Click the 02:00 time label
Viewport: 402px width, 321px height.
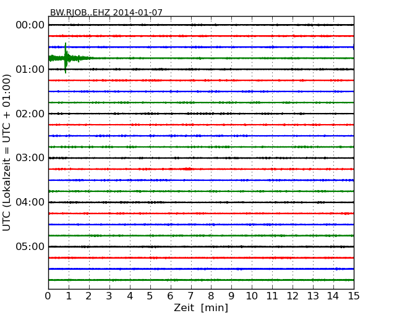tap(30, 114)
